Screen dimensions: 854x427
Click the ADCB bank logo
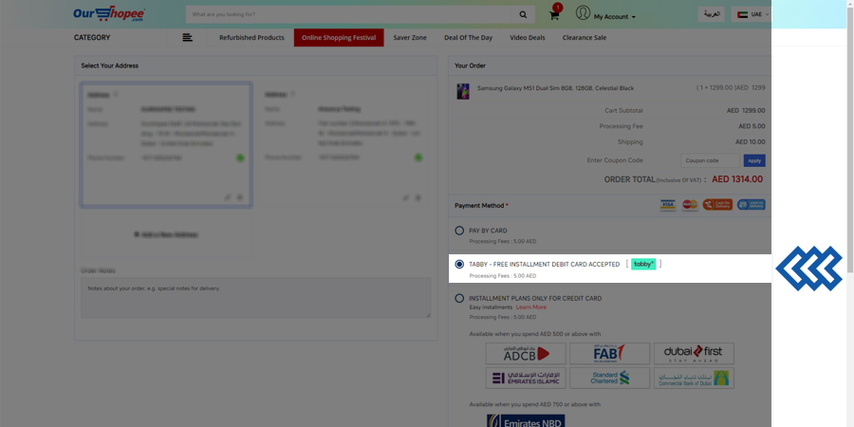[x=526, y=354]
